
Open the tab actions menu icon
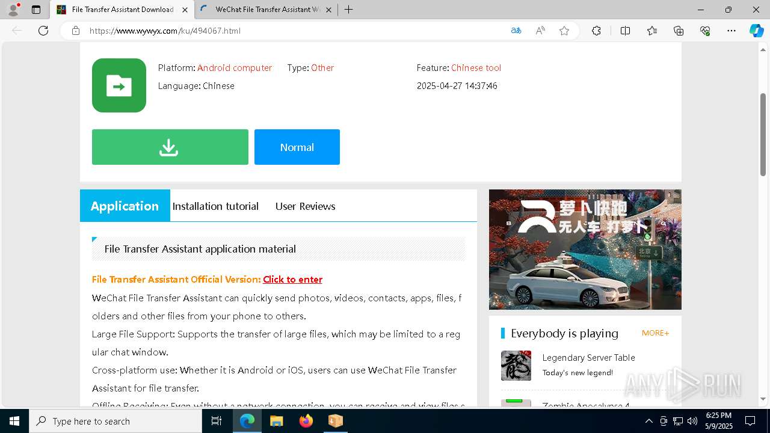[36, 10]
